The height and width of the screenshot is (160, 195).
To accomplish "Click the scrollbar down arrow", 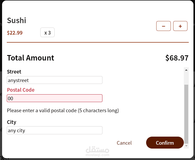I will [186, 146].
